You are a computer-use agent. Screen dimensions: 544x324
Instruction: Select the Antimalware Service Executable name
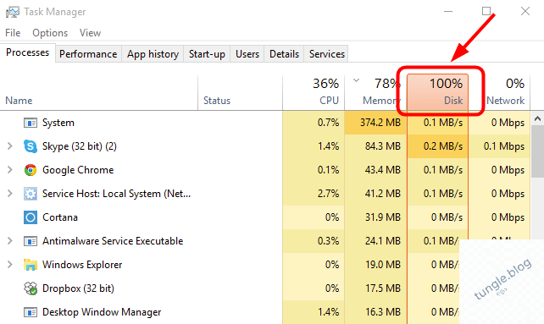pyautogui.click(x=113, y=241)
